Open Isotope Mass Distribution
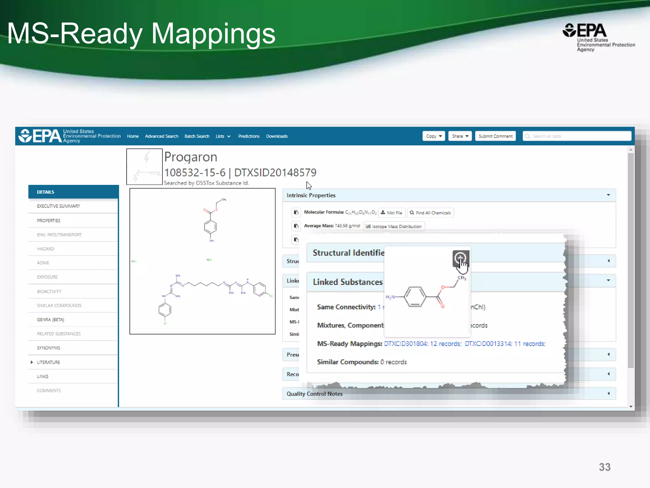 point(394,226)
